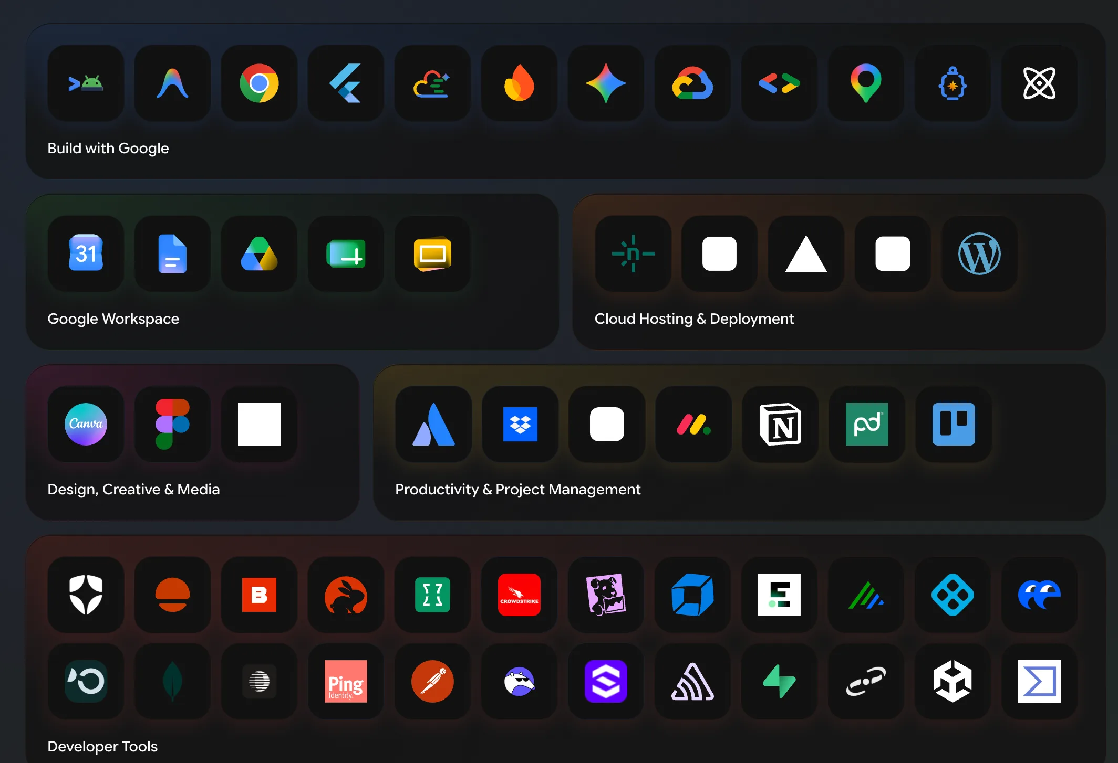This screenshot has width=1118, height=763.
Task: Click the Postman orange icon
Action: point(432,681)
